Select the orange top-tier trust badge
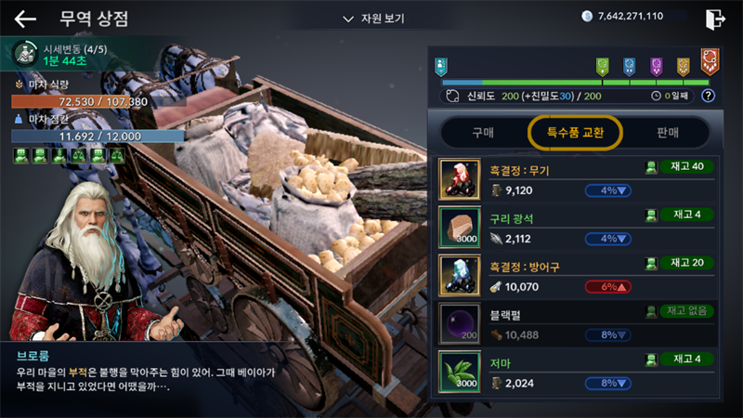This screenshot has height=418, width=743. click(710, 61)
